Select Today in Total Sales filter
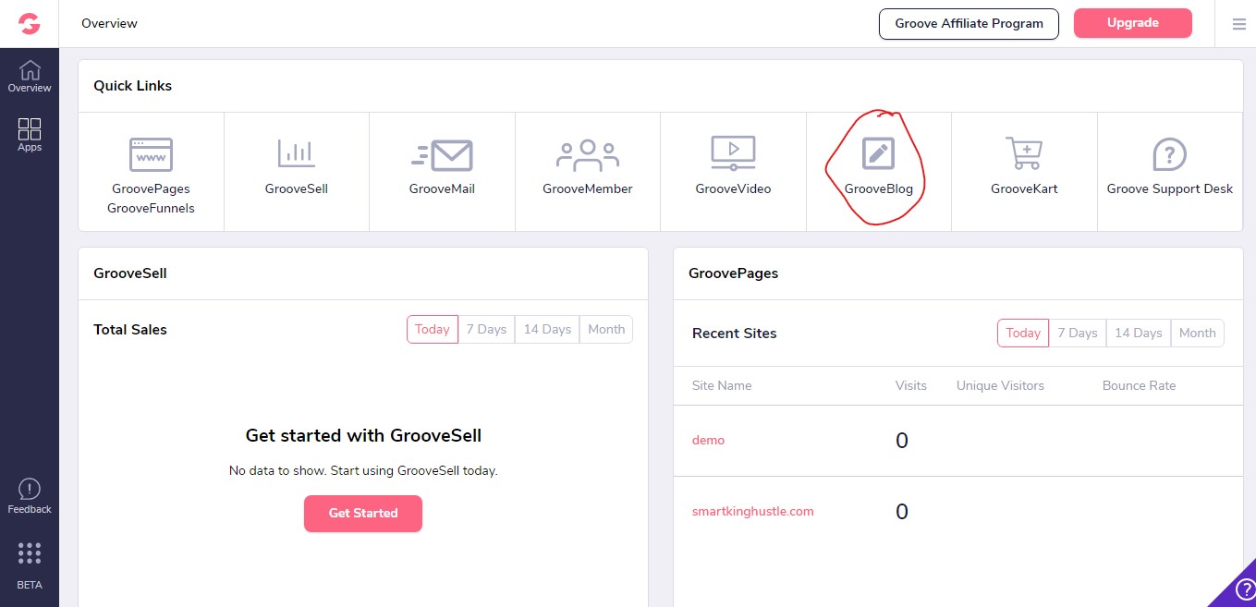1256x607 pixels. 433,330
